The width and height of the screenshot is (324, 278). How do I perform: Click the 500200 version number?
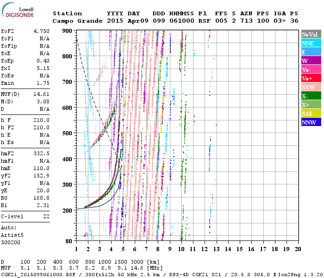coord(11,242)
